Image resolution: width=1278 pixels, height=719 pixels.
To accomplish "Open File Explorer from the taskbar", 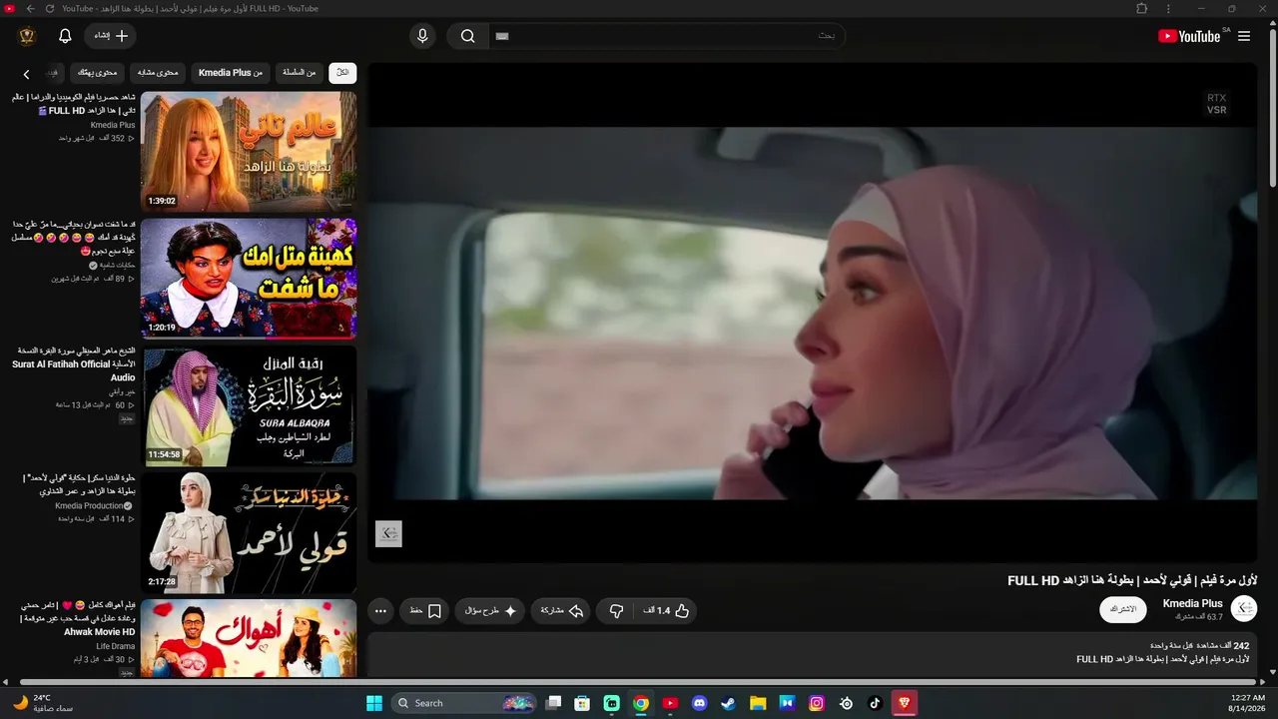I will tap(758, 703).
